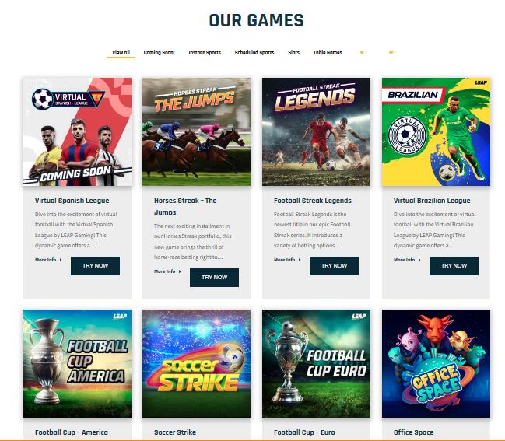505x441 pixels.
Task: Open the Soccer Strike game thumbnail
Action: [x=196, y=364]
